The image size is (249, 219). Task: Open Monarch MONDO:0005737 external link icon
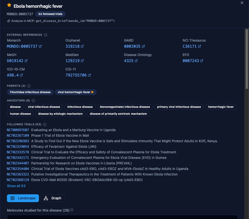pyautogui.click(x=40, y=46)
